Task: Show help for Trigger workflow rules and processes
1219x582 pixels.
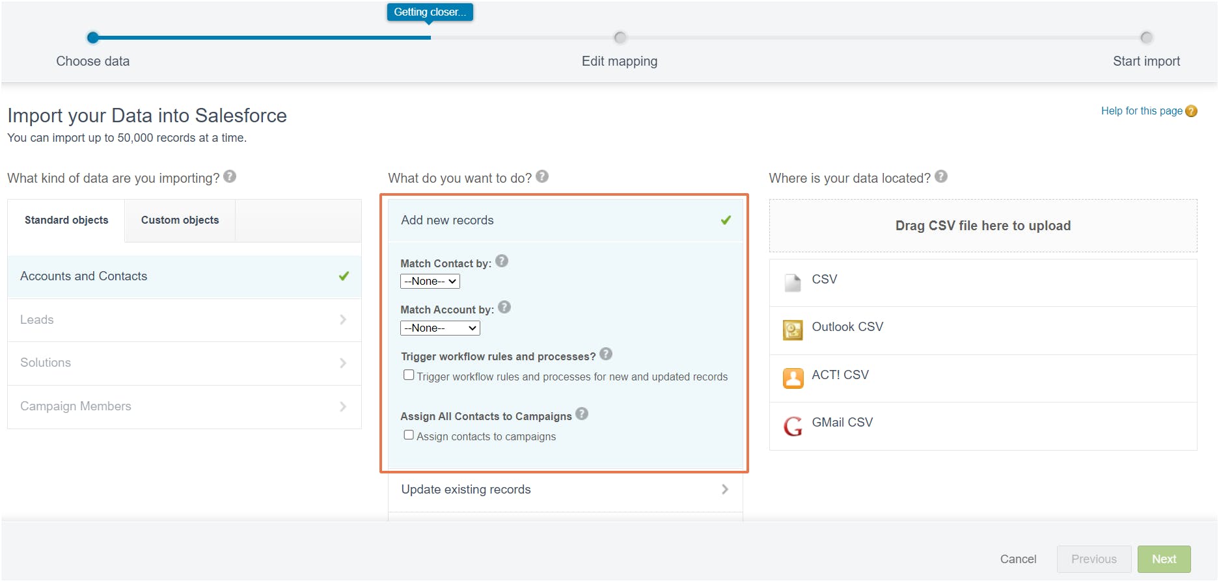Action: tap(606, 354)
